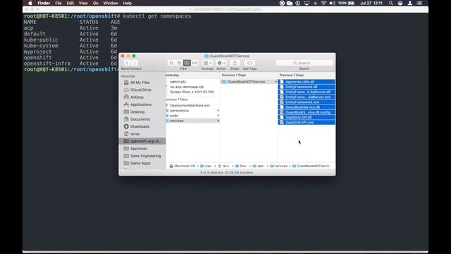Image resolution: width=451 pixels, height=254 pixels.
Task: Open Notification Center icon in menu bar
Action: point(419,3)
